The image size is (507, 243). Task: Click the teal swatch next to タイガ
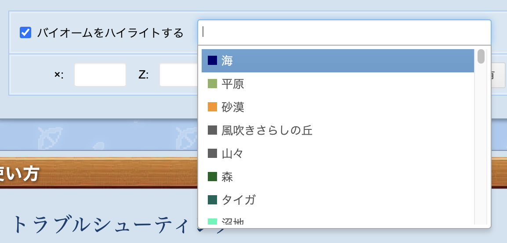click(x=213, y=200)
